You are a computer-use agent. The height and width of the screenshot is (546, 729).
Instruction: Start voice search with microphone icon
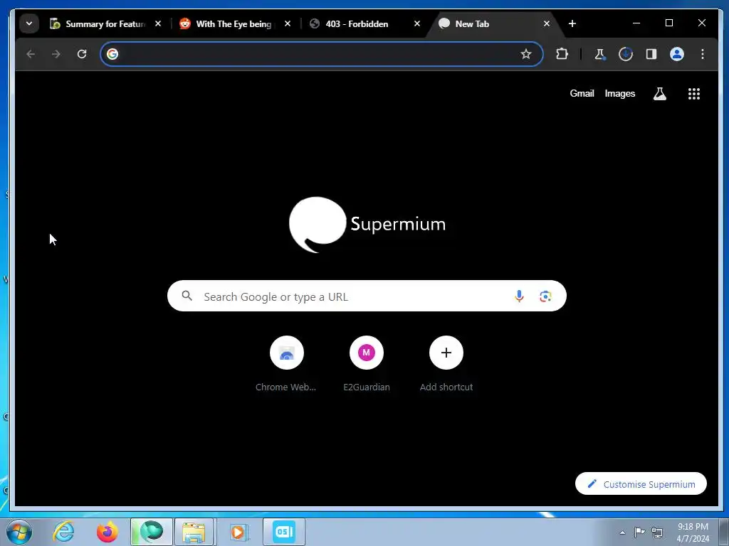(519, 296)
